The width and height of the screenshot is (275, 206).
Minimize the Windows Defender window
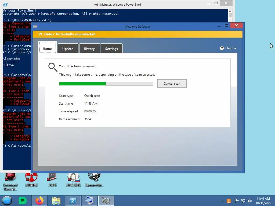(x=219, y=26)
